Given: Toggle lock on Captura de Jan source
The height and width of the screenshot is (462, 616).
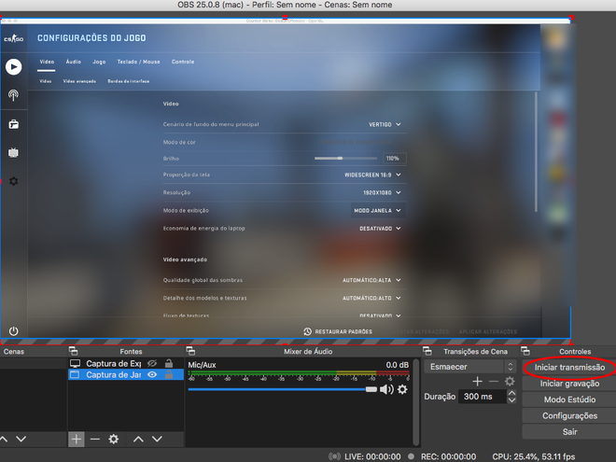Looking at the screenshot, I should [x=169, y=375].
